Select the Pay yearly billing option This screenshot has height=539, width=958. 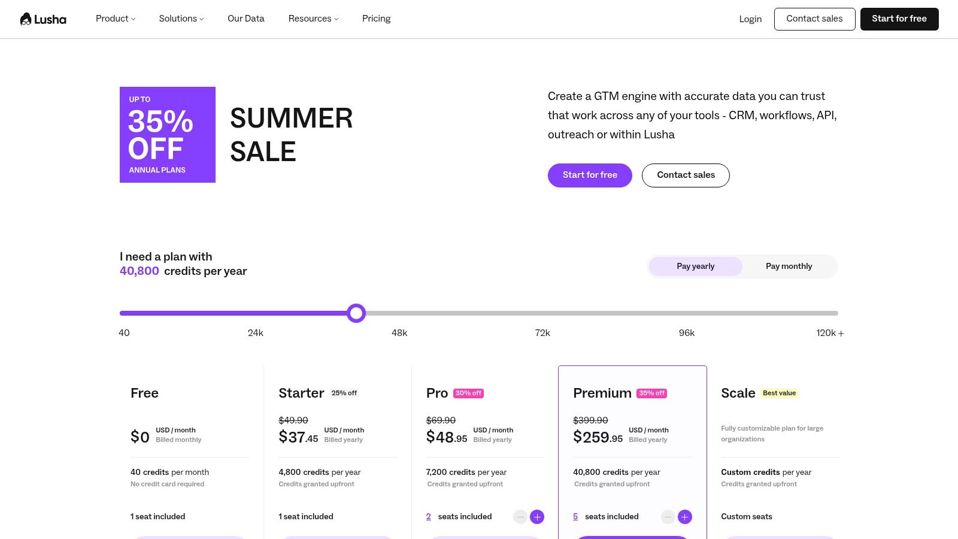[x=696, y=267]
